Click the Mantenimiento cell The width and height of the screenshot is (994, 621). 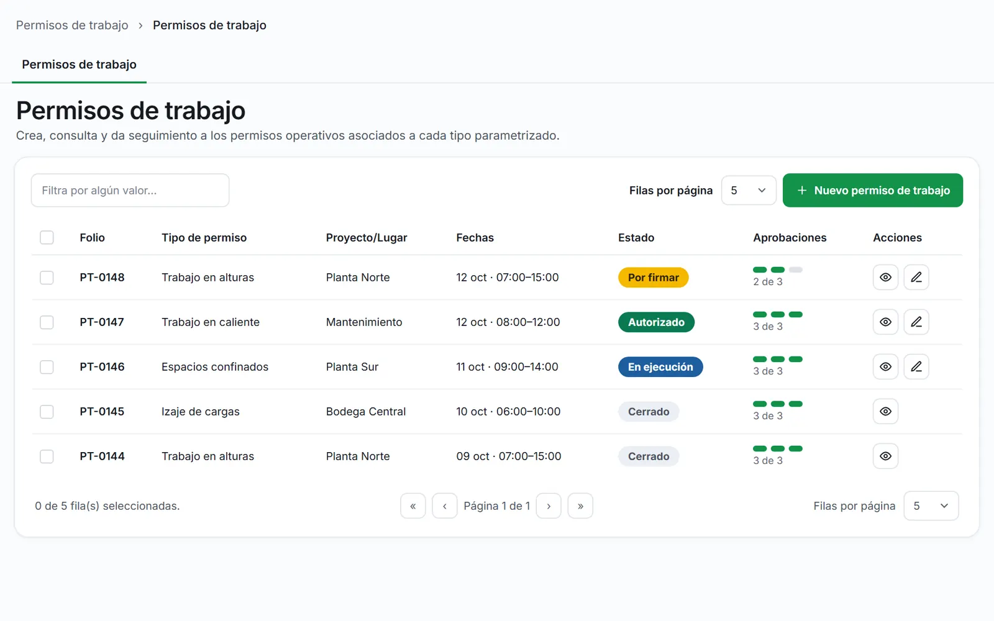(x=364, y=322)
